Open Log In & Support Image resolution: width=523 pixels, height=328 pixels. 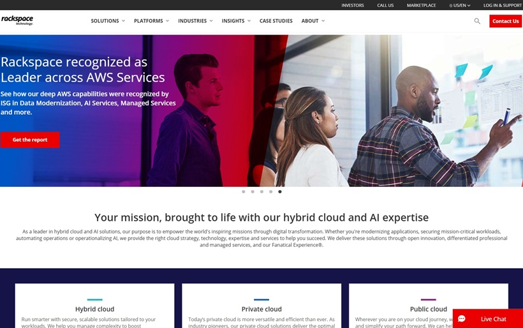[x=503, y=5]
